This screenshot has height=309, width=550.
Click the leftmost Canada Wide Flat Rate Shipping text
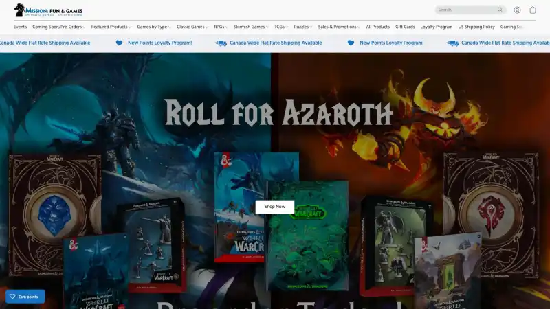[x=45, y=43]
